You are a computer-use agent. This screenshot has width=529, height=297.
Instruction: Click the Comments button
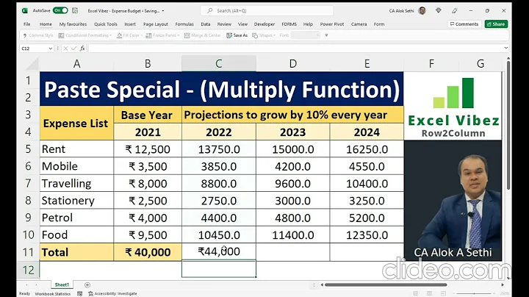pyautogui.click(x=464, y=24)
